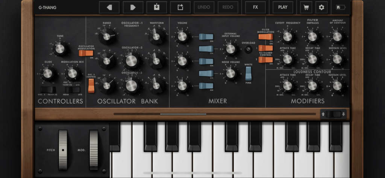The image size is (385, 178).
Task: Click the oscillator 3 volume knob
Action: [182, 85]
